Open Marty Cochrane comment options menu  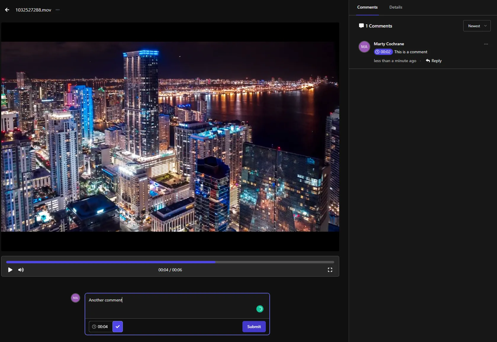point(486,44)
